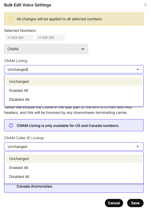
Task: Save the bulk voice settings
Action: 135,203
